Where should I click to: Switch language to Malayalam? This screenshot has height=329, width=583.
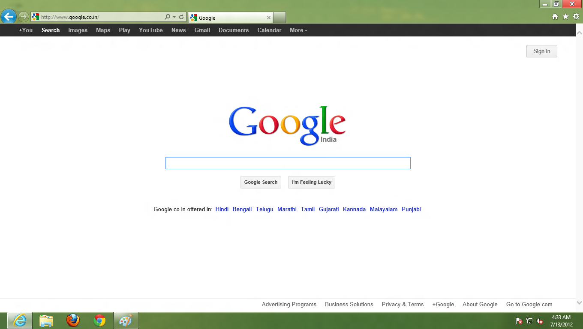coord(384,209)
